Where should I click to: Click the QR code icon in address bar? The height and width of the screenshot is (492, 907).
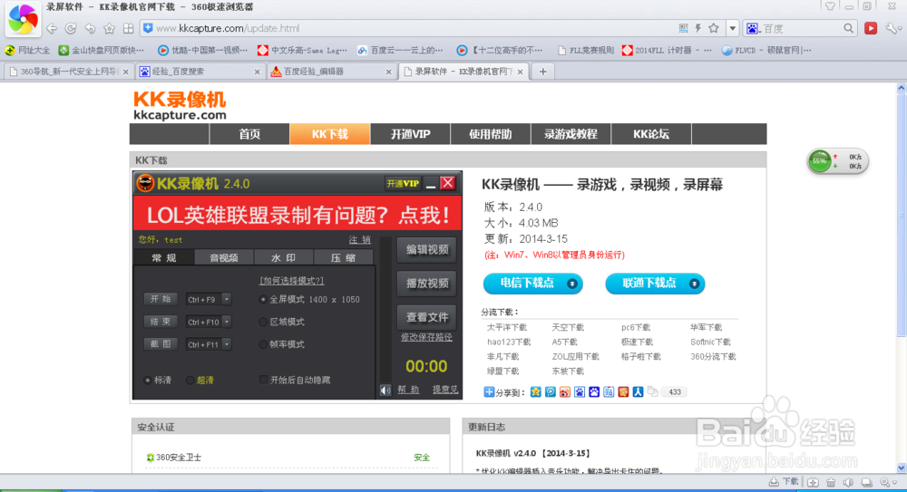(684, 28)
